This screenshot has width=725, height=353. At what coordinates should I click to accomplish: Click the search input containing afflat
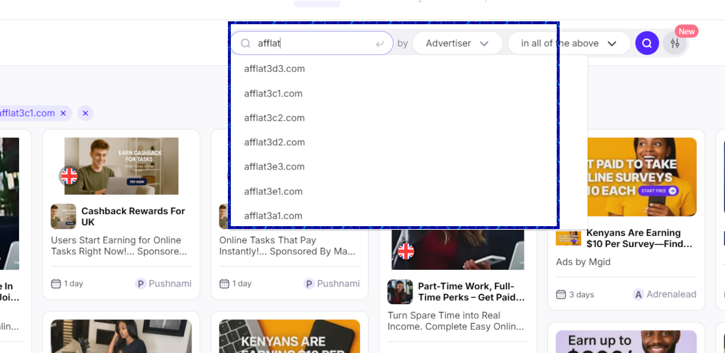(311, 43)
